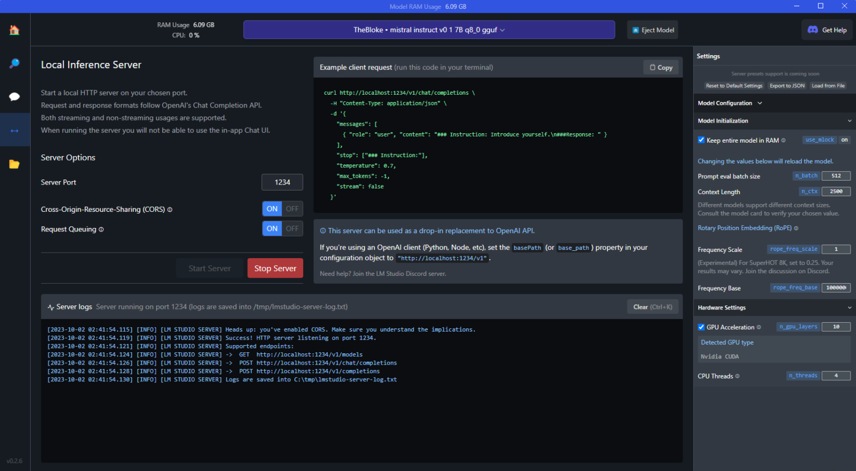Click Load from File

(828, 86)
